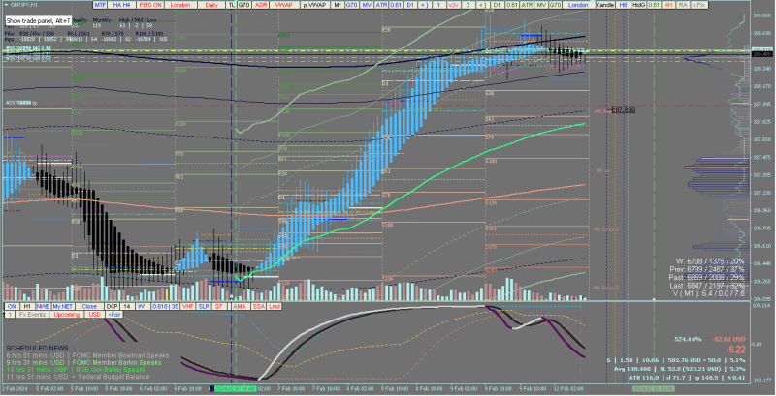Click the blue Q70 button
Screen dimensions: 776x396
click(352, 5)
